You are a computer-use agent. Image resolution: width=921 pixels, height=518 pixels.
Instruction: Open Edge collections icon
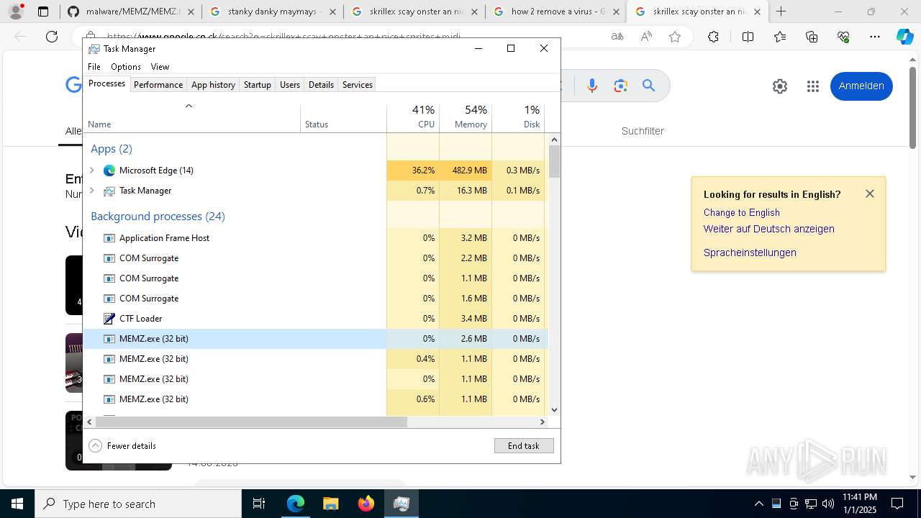(812, 37)
